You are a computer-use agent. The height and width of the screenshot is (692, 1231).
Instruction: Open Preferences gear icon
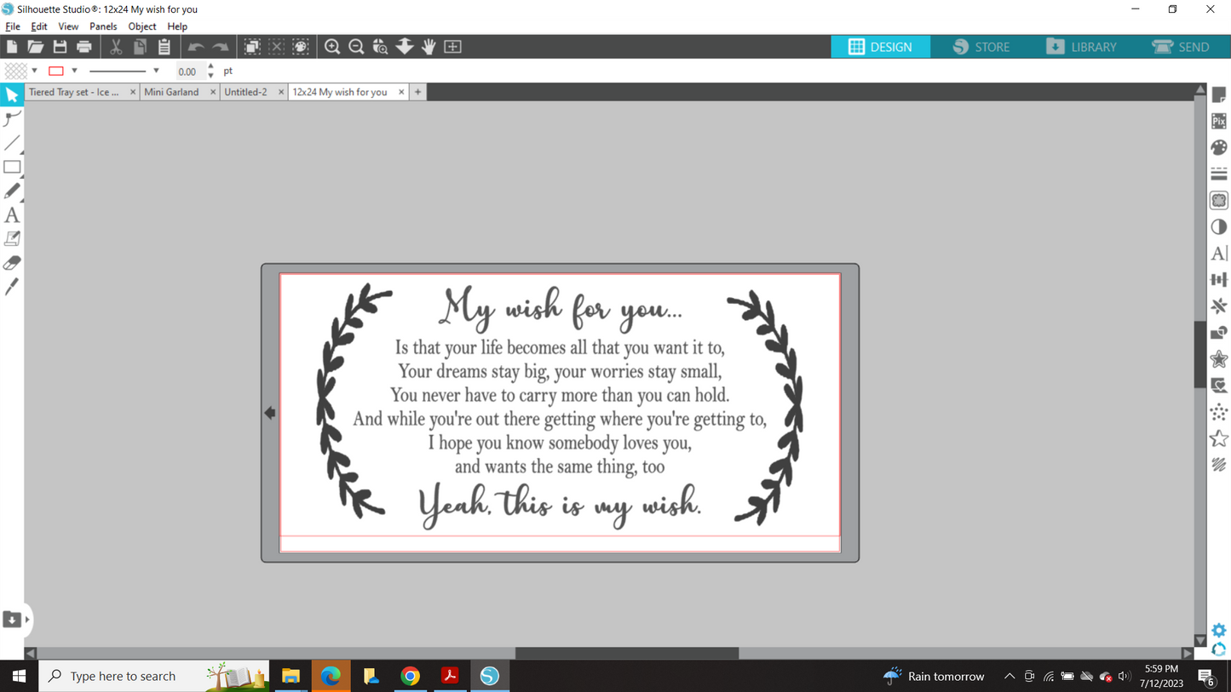(1219, 631)
